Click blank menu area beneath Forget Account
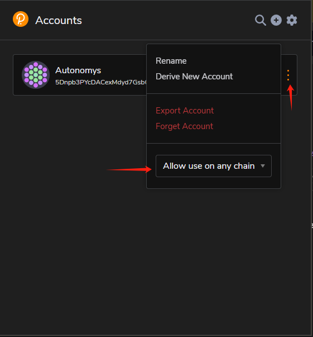The width and height of the screenshot is (313, 337). click(214, 137)
